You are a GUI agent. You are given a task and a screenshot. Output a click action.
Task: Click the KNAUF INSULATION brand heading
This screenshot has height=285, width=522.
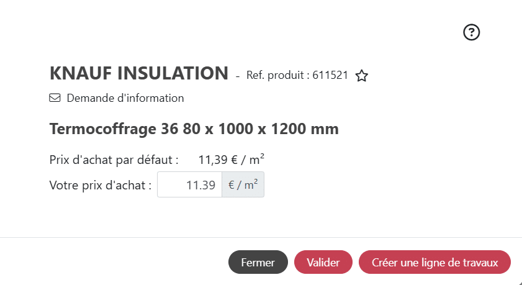click(139, 73)
